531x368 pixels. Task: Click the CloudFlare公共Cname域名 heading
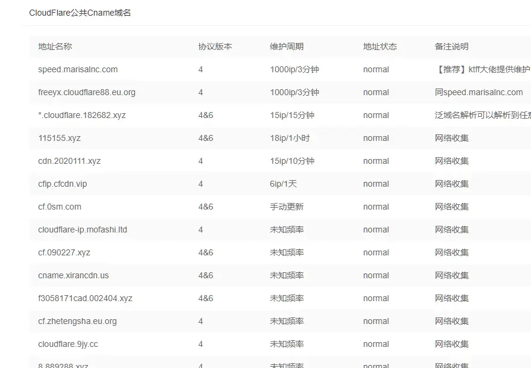point(80,13)
